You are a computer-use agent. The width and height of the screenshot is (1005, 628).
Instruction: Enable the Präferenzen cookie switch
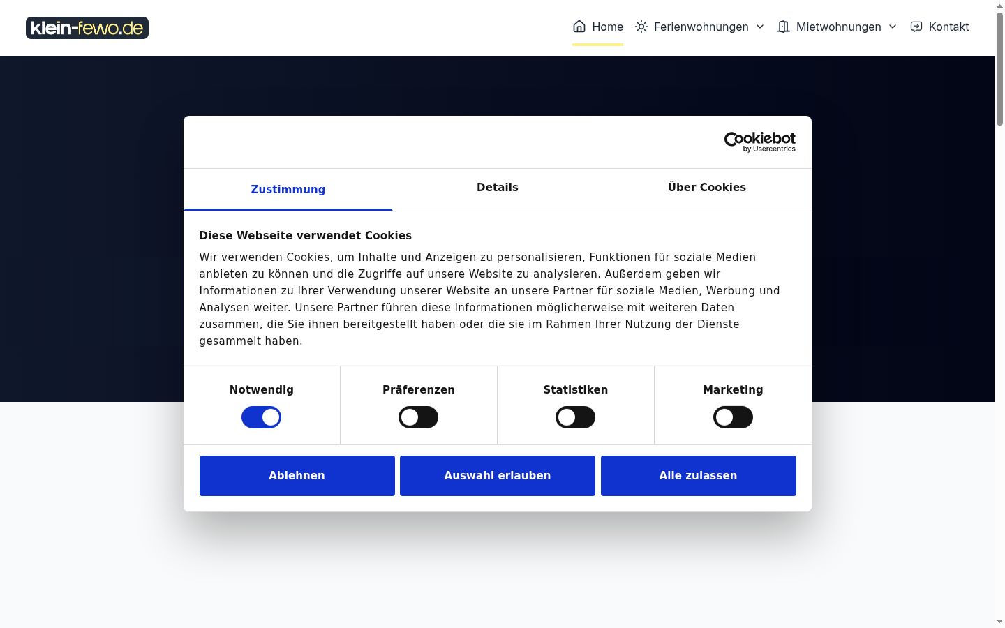[x=418, y=417]
